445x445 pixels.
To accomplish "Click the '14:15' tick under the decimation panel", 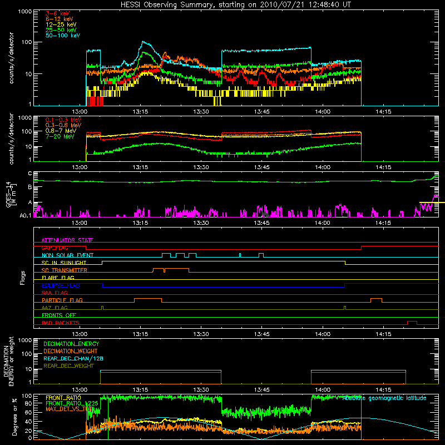I will click(383, 390).
